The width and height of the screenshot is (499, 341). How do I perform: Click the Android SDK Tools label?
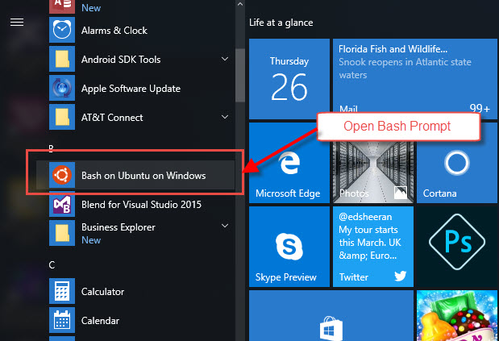point(121,60)
